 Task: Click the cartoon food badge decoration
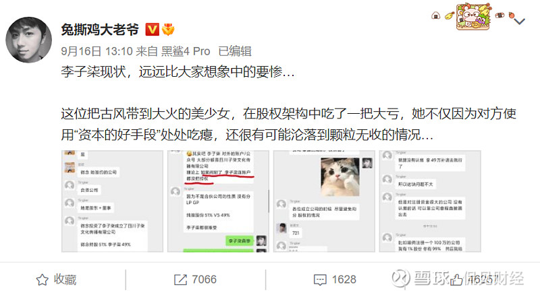[473, 17]
